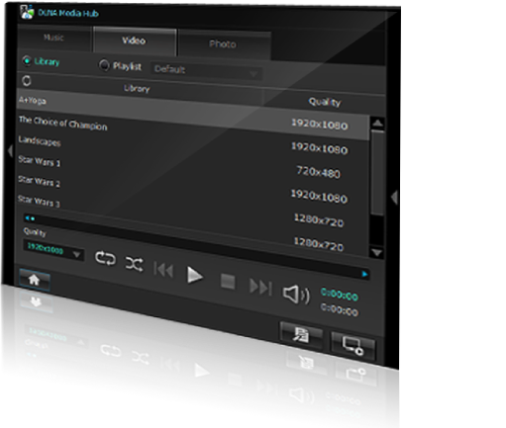Click the playlist edit icon button

301,335
